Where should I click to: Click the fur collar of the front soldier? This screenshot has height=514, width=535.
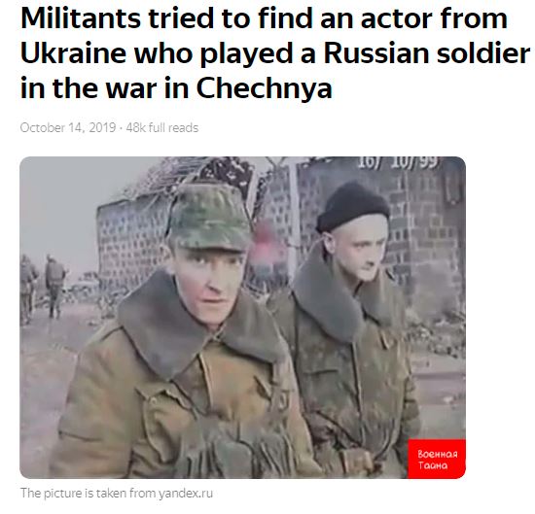(x=201, y=334)
